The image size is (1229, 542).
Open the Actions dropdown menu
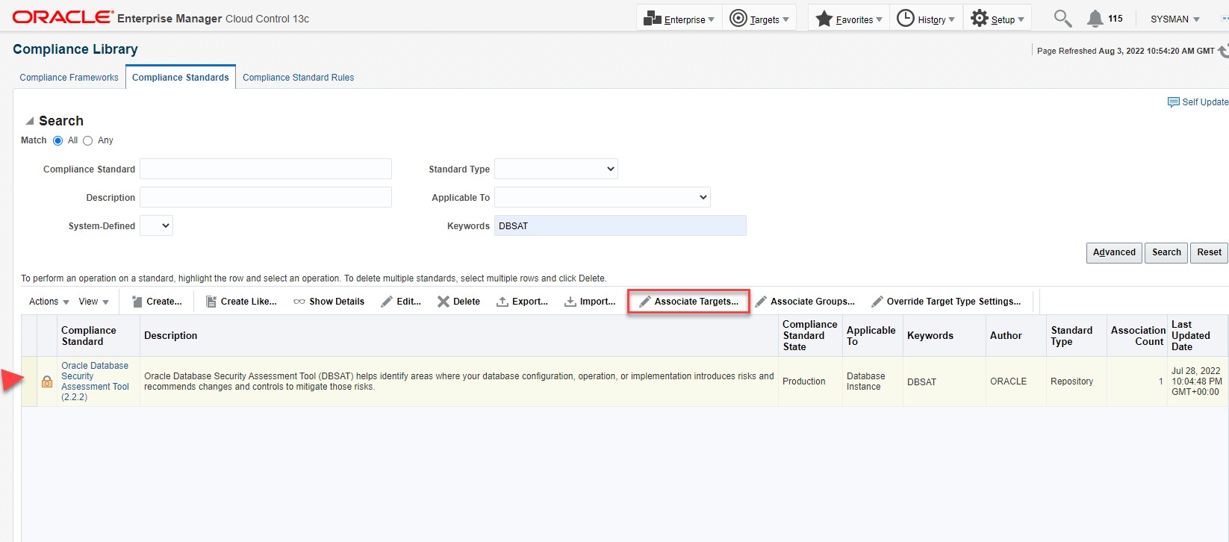click(49, 302)
